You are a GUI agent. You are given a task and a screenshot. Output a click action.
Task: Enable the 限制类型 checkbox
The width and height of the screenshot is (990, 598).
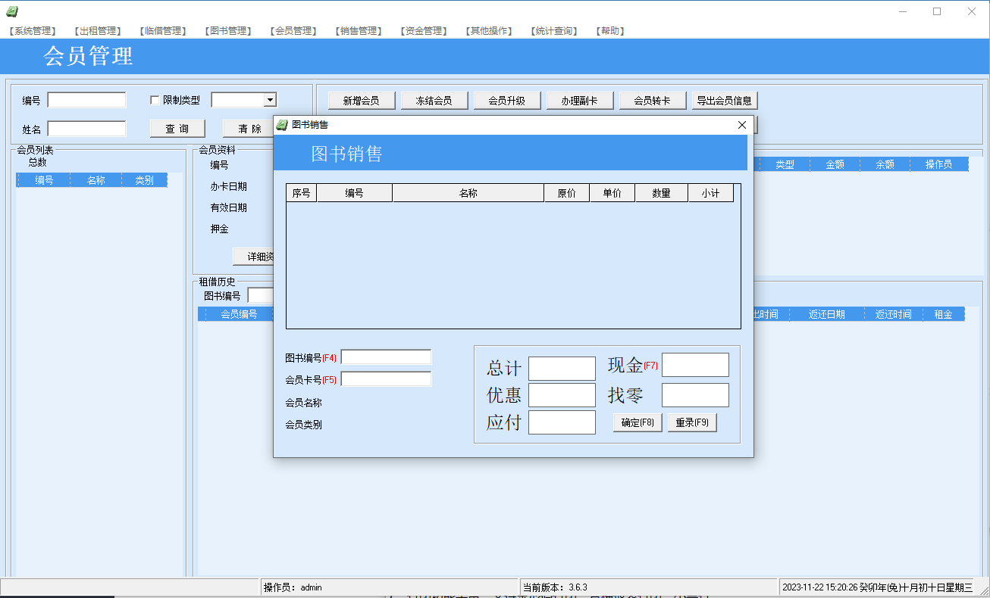[155, 100]
